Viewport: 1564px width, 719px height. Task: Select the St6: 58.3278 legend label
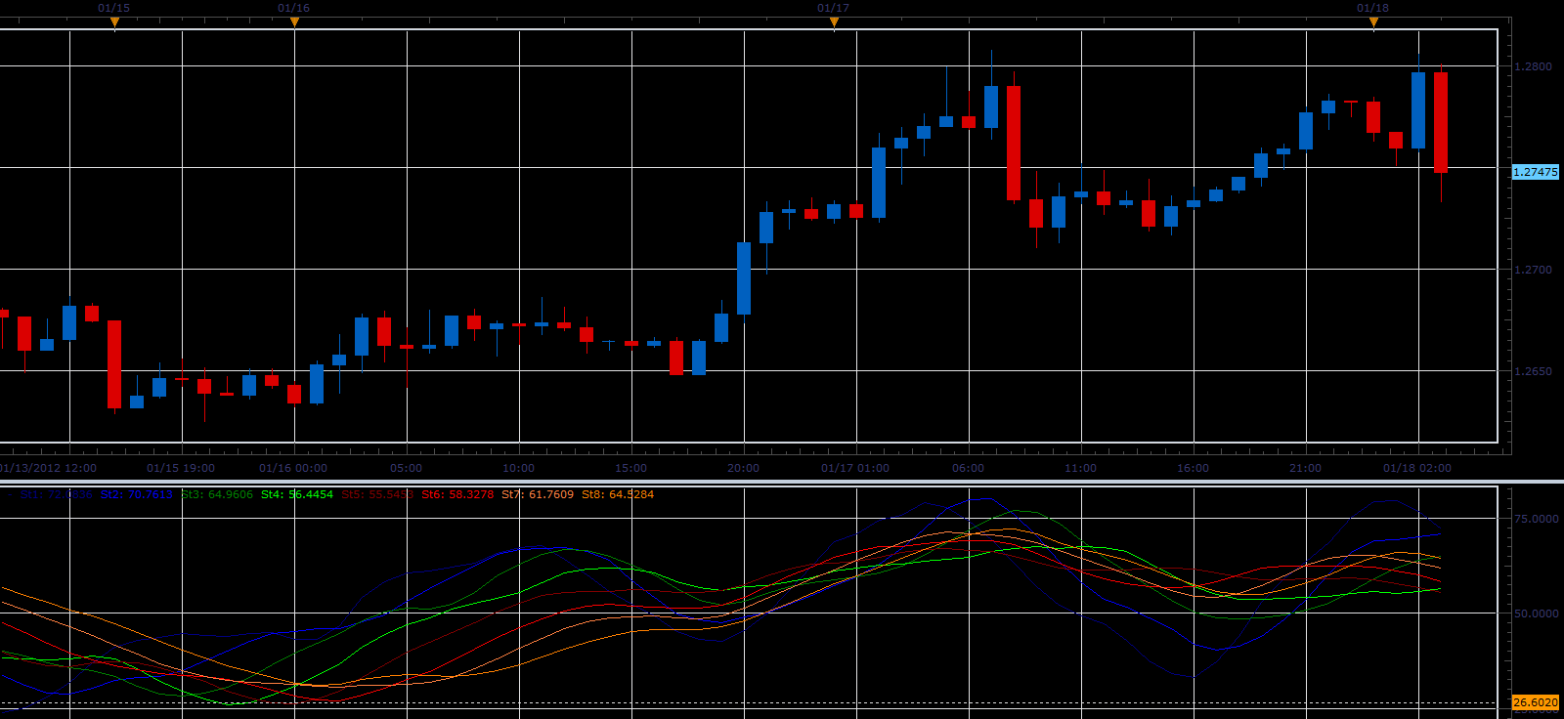(x=457, y=494)
